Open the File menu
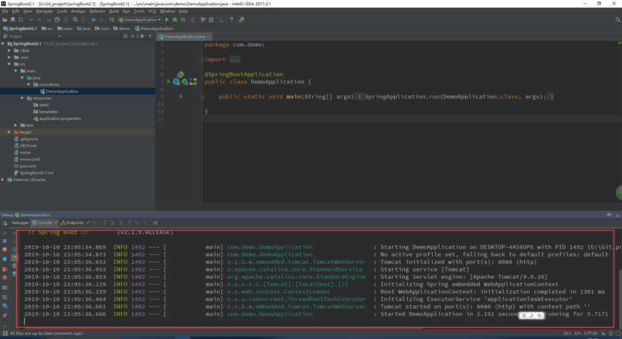 (5, 11)
